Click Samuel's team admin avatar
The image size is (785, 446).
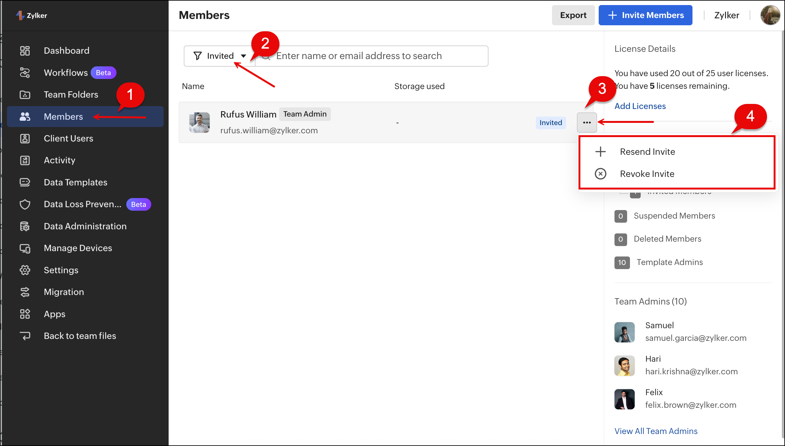(x=624, y=332)
